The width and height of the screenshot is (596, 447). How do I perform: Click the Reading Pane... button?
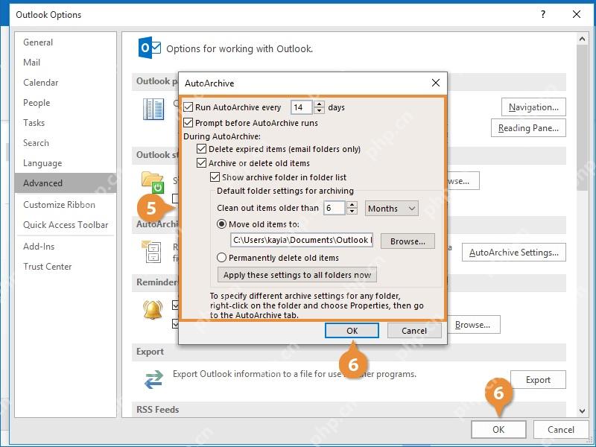[528, 128]
